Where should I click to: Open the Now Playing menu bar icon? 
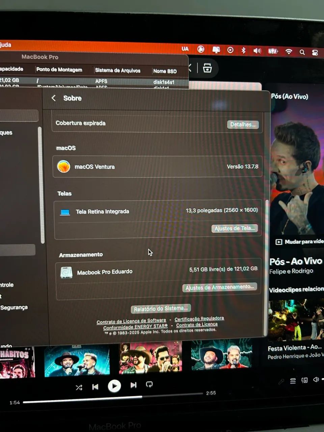coord(230,50)
